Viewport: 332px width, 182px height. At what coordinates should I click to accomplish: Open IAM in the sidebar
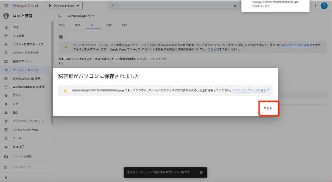click(x=26, y=27)
